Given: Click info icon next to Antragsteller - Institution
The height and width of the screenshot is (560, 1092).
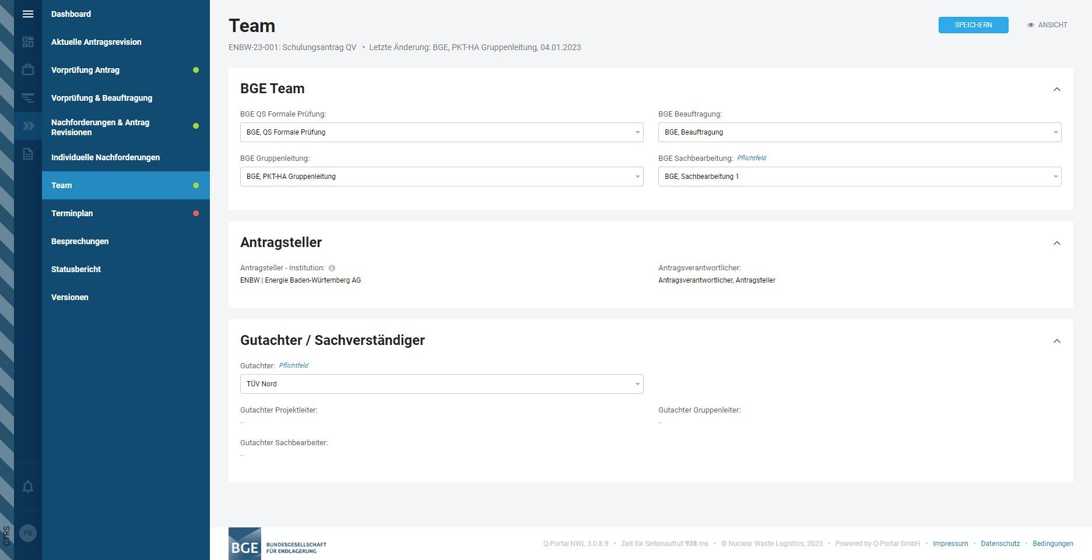Looking at the screenshot, I should (x=332, y=268).
